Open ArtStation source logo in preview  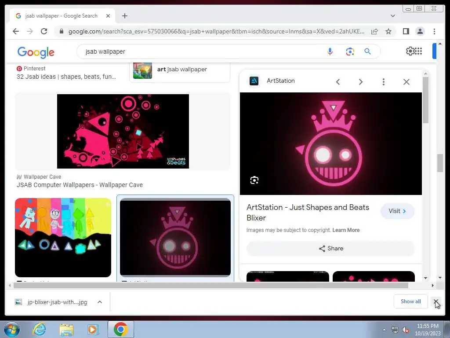pyautogui.click(x=254, y=81)
